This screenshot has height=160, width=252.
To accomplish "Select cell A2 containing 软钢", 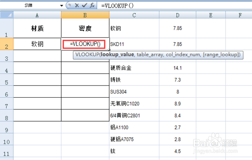I will (x=37, y=44).
